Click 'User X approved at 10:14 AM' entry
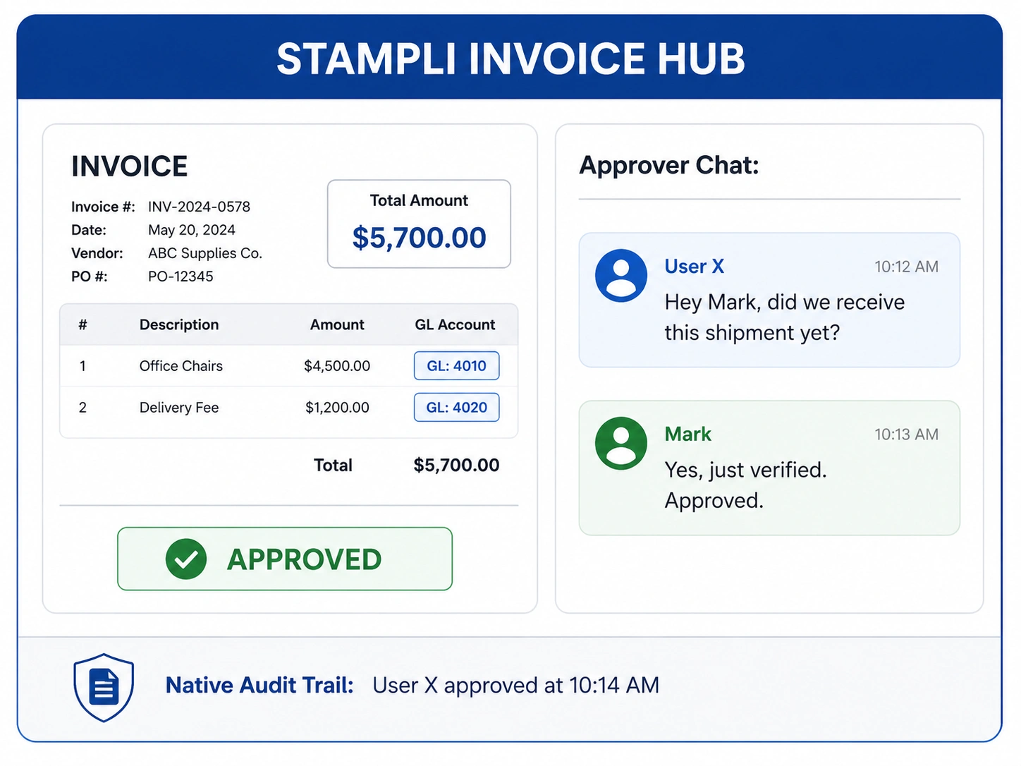This screenshot has height=766, width=1021. [516, 685]
